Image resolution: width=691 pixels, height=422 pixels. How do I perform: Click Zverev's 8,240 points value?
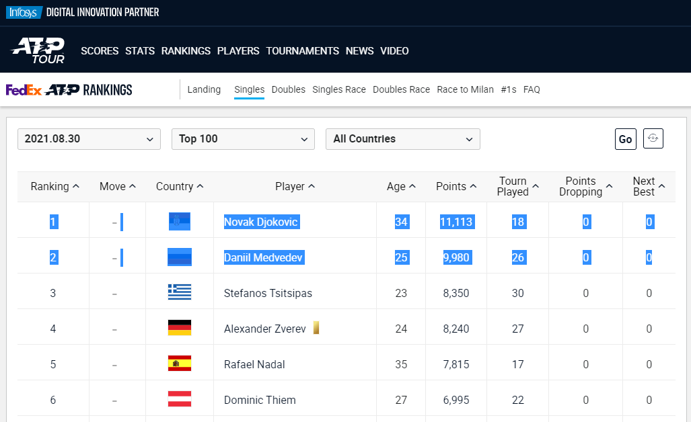[456, 329]
